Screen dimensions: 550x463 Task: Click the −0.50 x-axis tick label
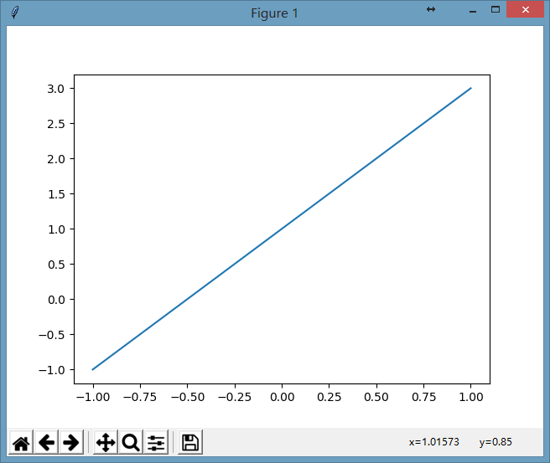point(187,397)
